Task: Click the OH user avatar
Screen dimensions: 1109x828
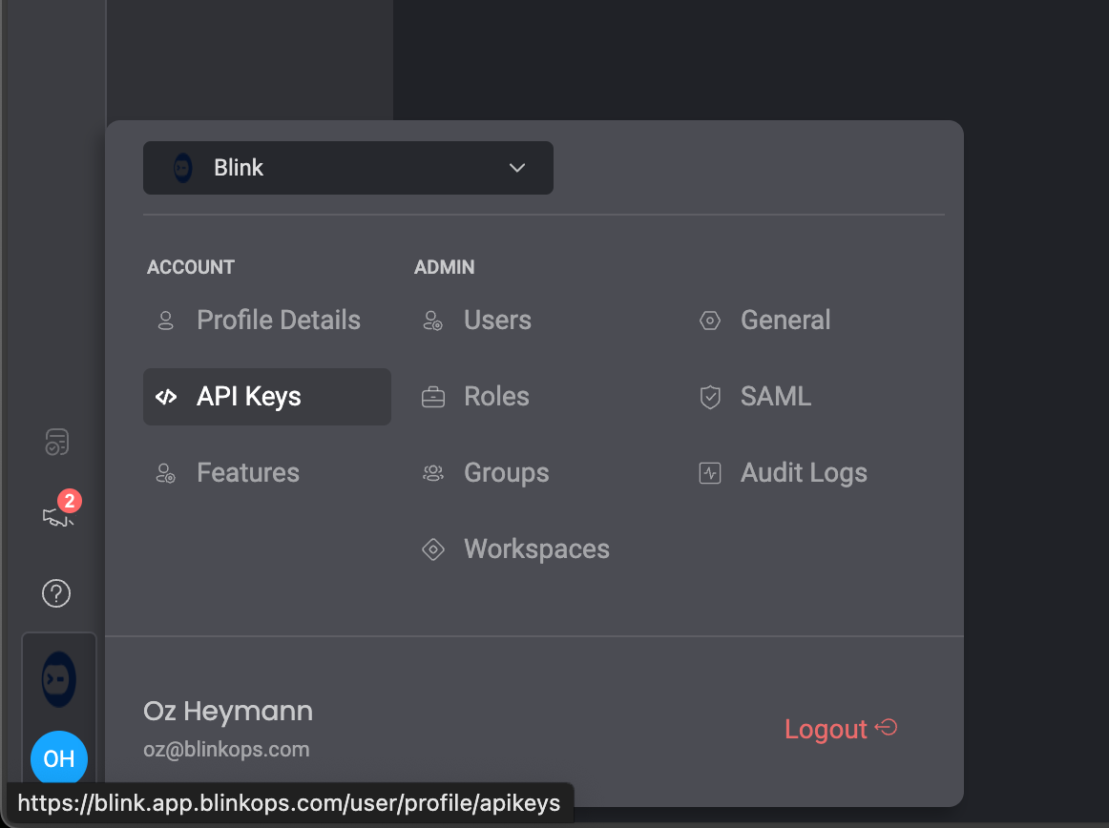Action: [x=59, y=758]
